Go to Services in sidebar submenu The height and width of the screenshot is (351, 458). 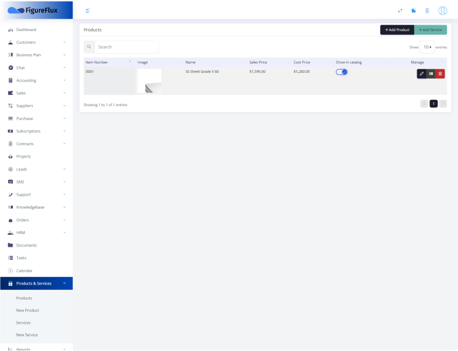23,323
